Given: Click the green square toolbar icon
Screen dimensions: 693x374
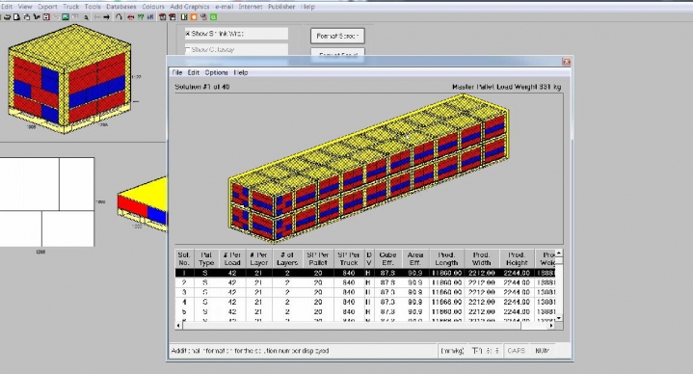Looking at the screenshot, I should [213, 17].
